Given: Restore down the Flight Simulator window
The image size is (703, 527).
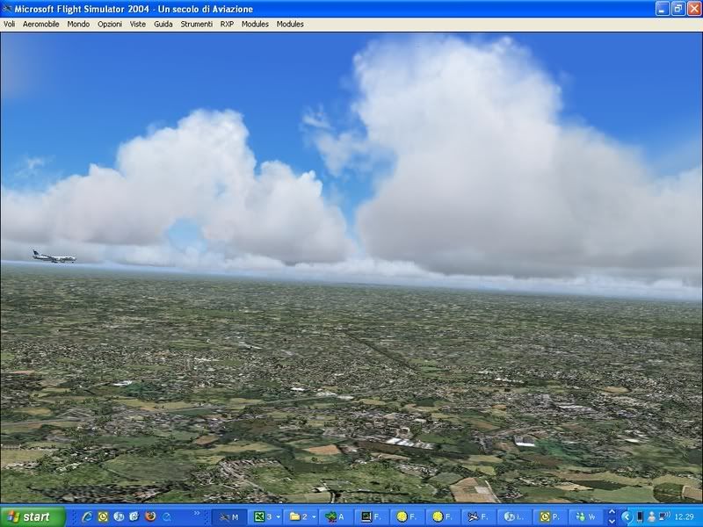Looking at the screenshot, I should (x=678, y=9).
